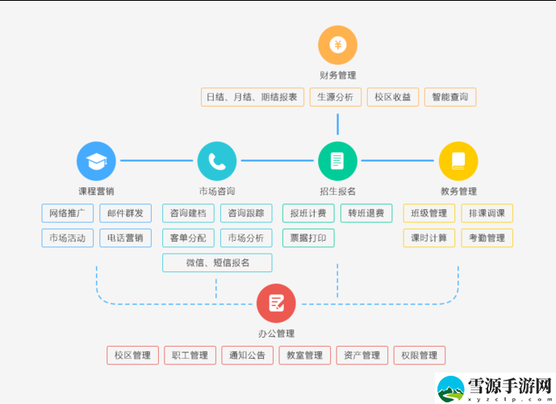This screenshot has height=404, width=556.
Task: Click the 财务管理 label
Action: [337, 75]
